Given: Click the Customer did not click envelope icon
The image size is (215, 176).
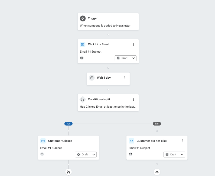Looking at the screenshot, I should pyautogui.click(x=131, y=141).
